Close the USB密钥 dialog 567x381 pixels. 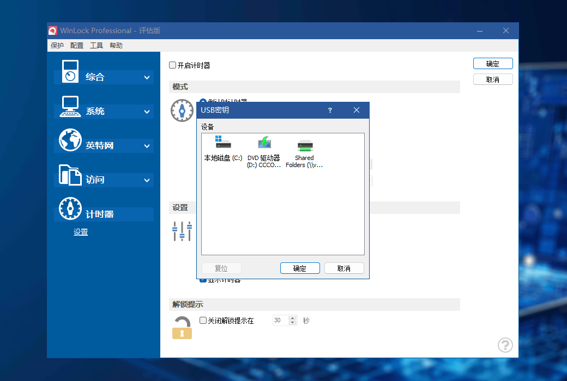coord(357,110)
